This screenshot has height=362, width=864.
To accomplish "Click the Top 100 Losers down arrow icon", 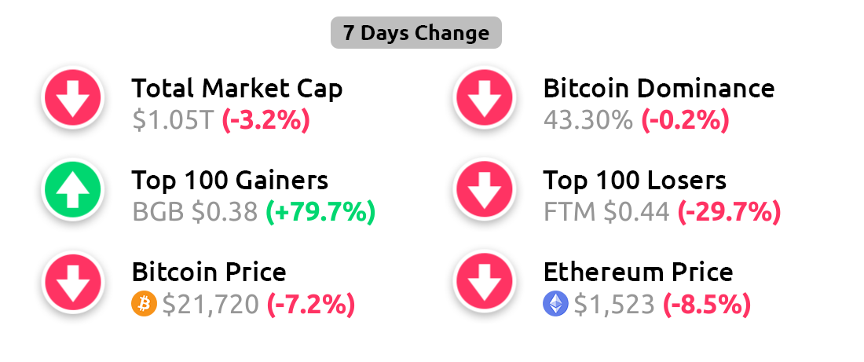I will [x=485, y=189].
